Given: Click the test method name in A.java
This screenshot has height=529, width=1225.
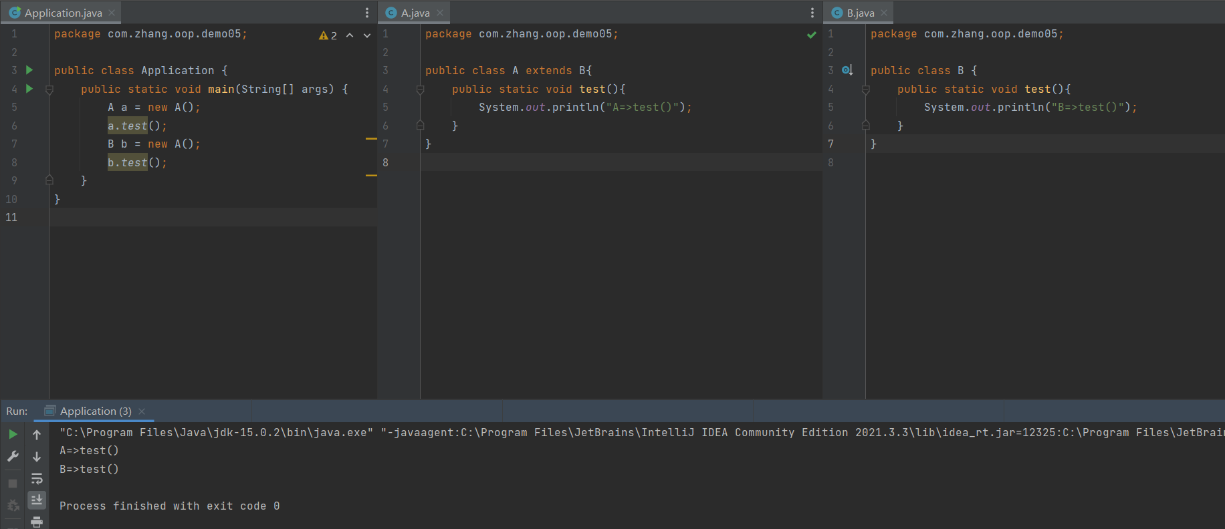Looking at the screenshot, I should coord(592,90).
